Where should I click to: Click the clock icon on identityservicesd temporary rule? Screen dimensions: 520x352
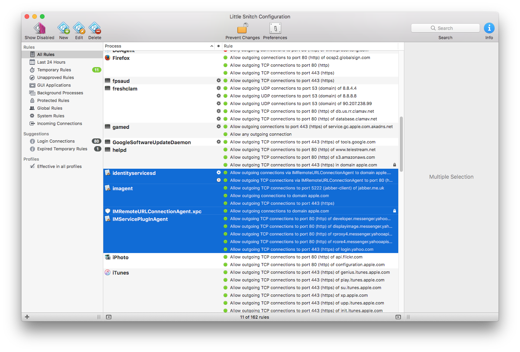pyautogui.click(x=219, y=180)
